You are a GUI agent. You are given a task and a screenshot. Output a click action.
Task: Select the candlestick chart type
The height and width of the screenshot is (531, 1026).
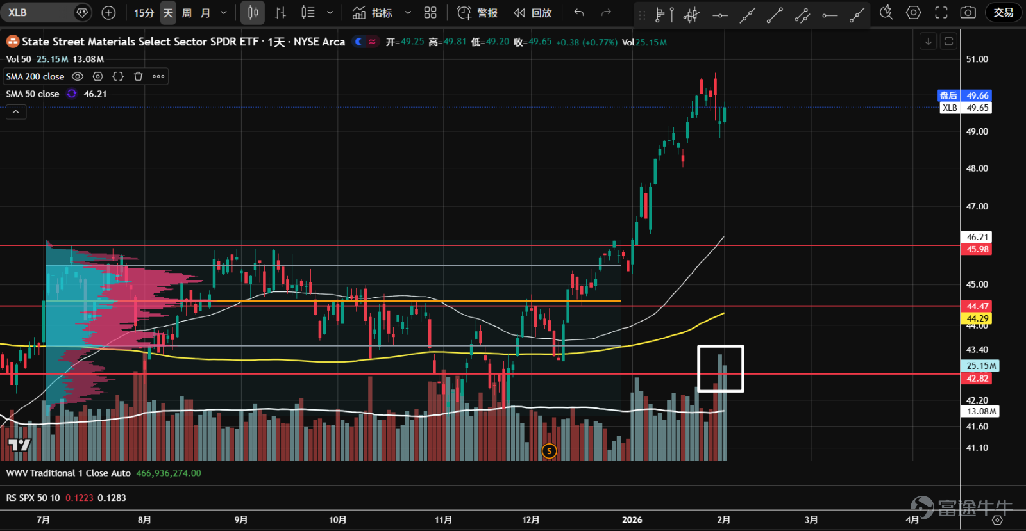[253, 13]
